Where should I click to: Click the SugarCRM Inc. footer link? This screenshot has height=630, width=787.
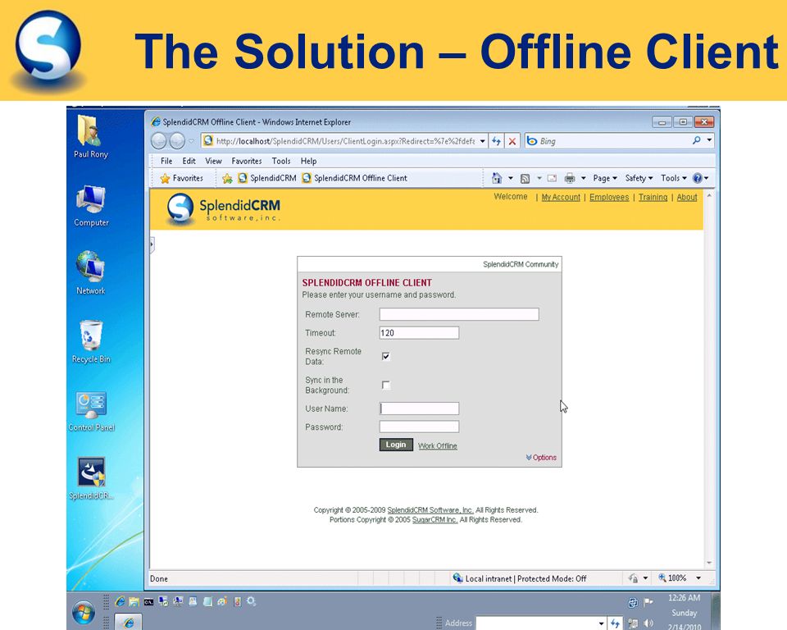tap(434, 519)
